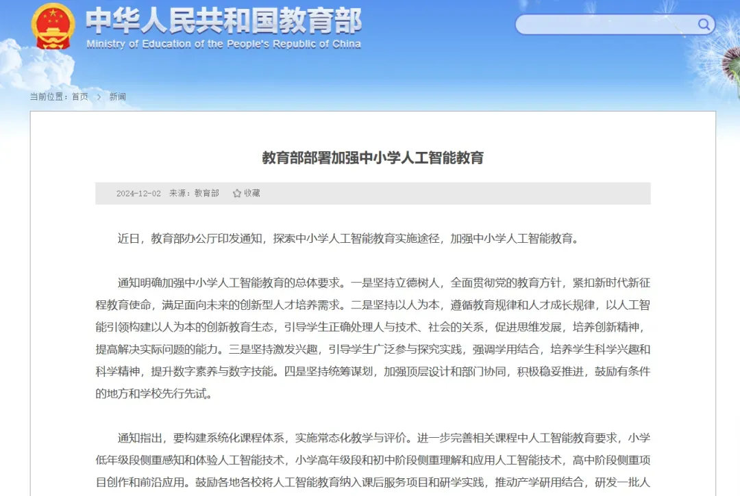Click the line starting 目创作和前沿应用

[373, 482]
